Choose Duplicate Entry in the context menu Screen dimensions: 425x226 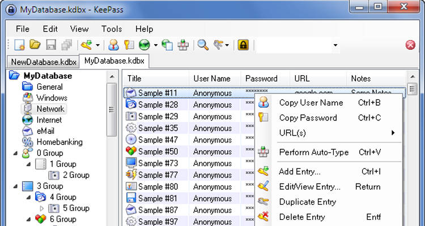(x=329, y=202)
